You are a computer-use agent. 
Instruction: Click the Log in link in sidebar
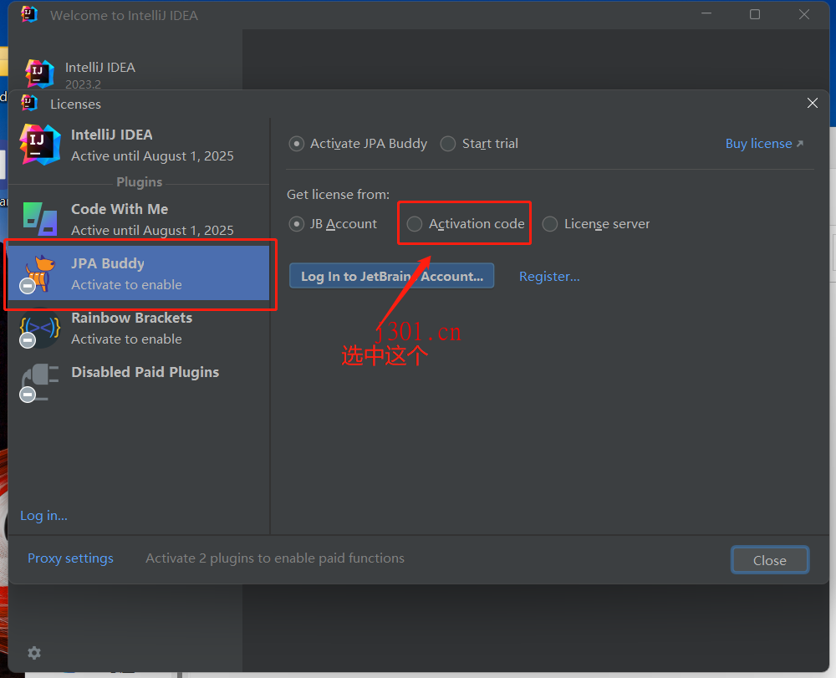pyautogui.click(x=43, y=516)
